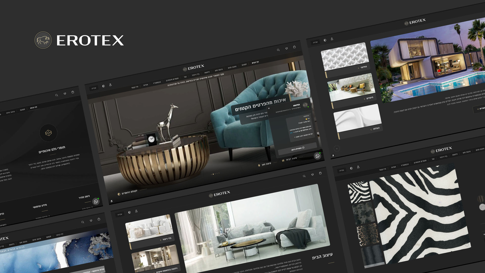Open user account in the armchair hero page
Screen dimensions: 485x273
click(x=110, y=85)
